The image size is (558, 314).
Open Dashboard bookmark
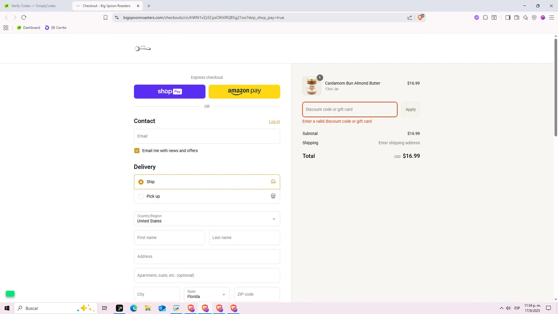(x=29, y=28)
